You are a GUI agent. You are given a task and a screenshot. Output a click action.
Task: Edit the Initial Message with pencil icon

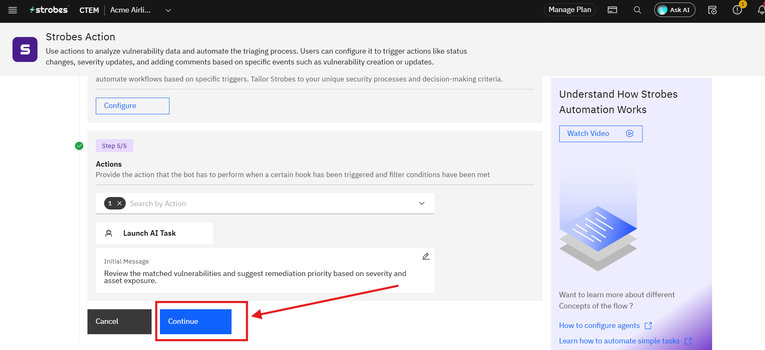tap(426, 256)
